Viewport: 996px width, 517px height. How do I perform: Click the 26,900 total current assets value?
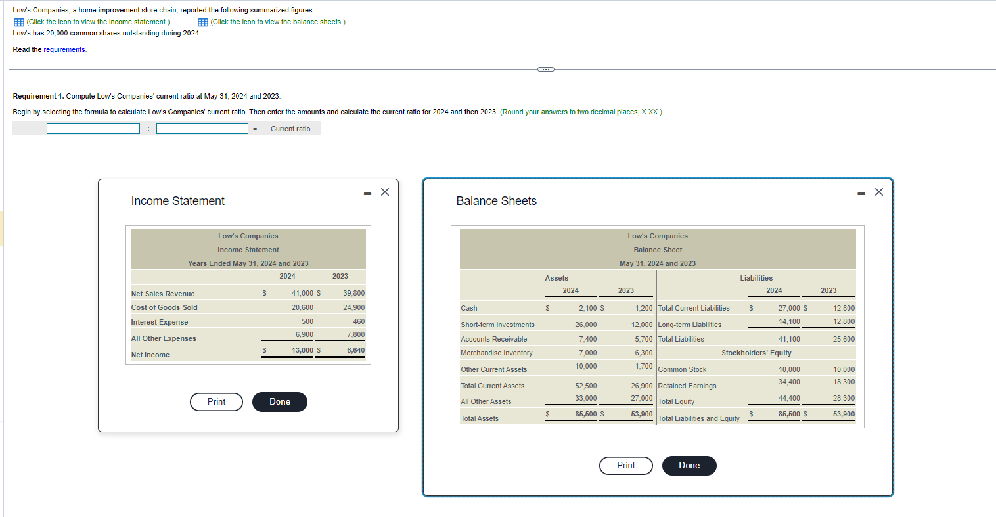tap(642, 386)
